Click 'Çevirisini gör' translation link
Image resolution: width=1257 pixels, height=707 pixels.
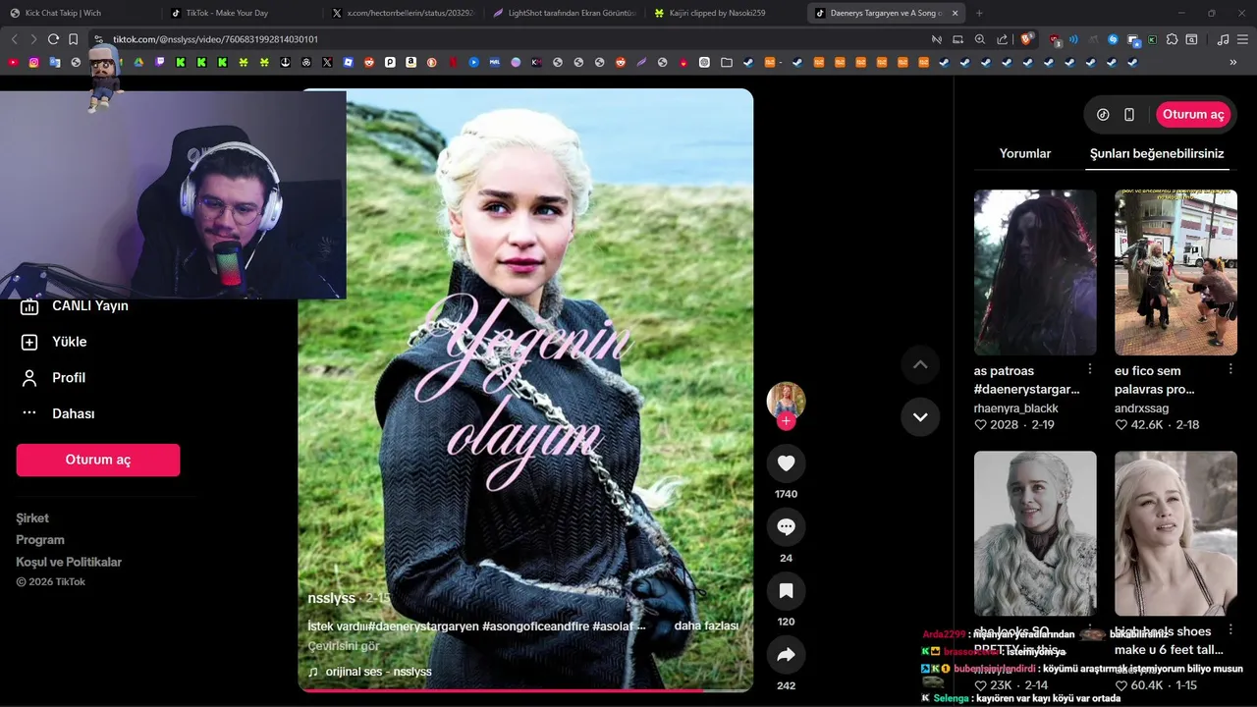(344, 646)
